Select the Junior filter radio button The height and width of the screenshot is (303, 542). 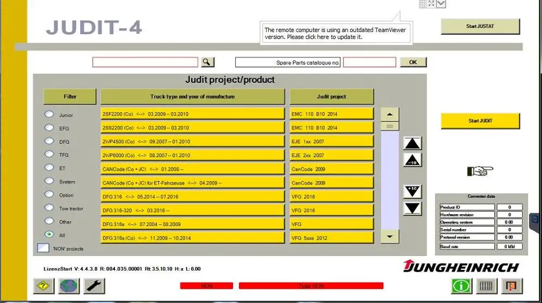pyautogui.click(x=49, y=114)
